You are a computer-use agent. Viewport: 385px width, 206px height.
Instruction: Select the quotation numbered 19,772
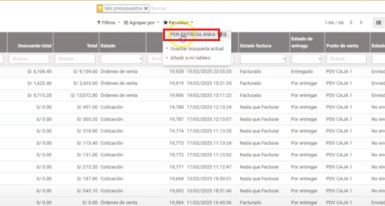click(176, 155)
